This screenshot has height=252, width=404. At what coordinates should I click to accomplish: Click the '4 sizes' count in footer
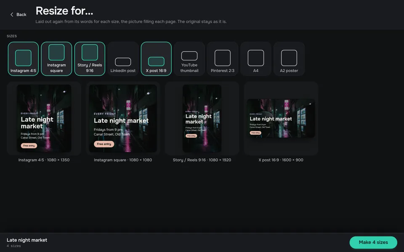(14, 246)
